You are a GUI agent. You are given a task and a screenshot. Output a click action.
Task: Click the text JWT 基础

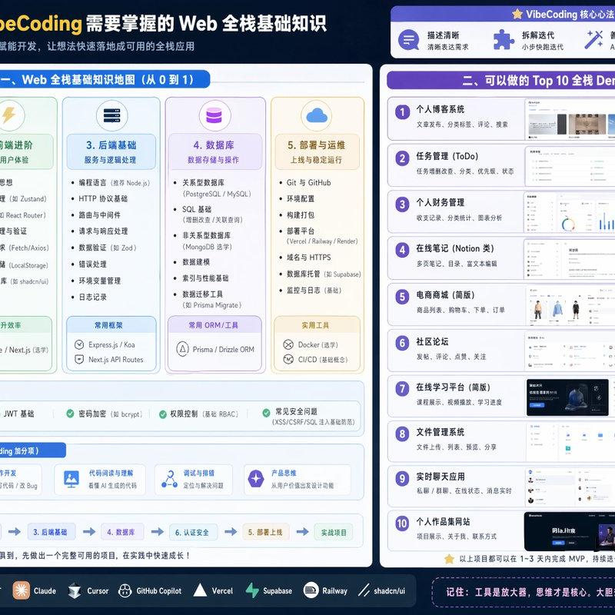(18, 414)
